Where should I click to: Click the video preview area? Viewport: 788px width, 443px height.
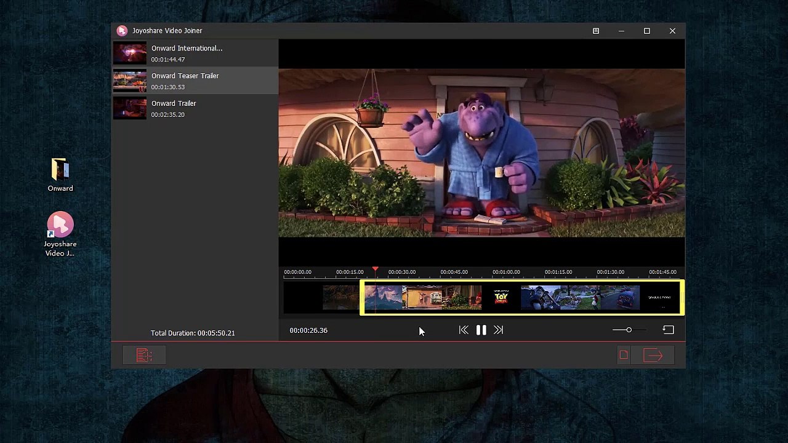481,153
